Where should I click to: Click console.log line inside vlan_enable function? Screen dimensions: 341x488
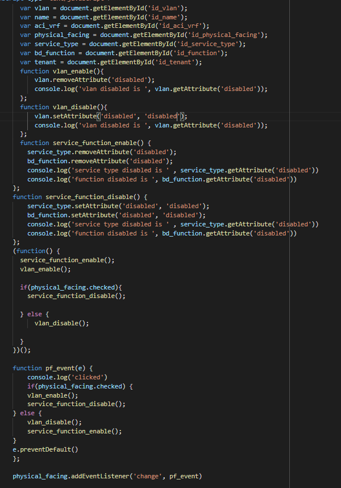pyautogui.click(x=151, y=89)
